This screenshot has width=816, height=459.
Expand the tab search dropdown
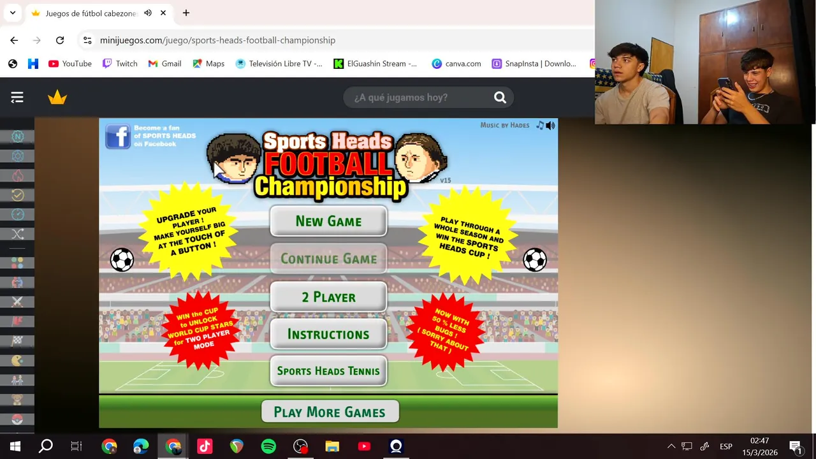tap(12, 13)
